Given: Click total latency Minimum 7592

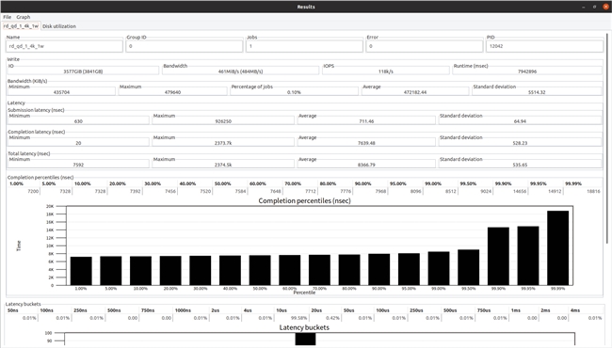Looking at the screenshot, I should pyautogui.click(x=78, y=165).
